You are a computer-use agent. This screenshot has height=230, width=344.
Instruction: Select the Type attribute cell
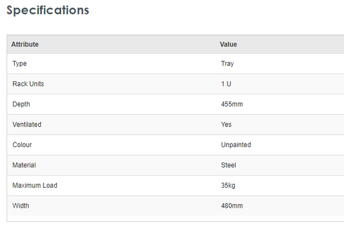(19, 64)
